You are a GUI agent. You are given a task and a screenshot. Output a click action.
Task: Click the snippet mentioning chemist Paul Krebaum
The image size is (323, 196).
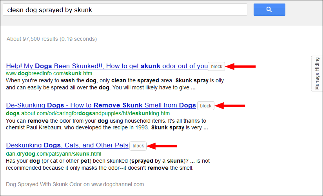[107, 124]
